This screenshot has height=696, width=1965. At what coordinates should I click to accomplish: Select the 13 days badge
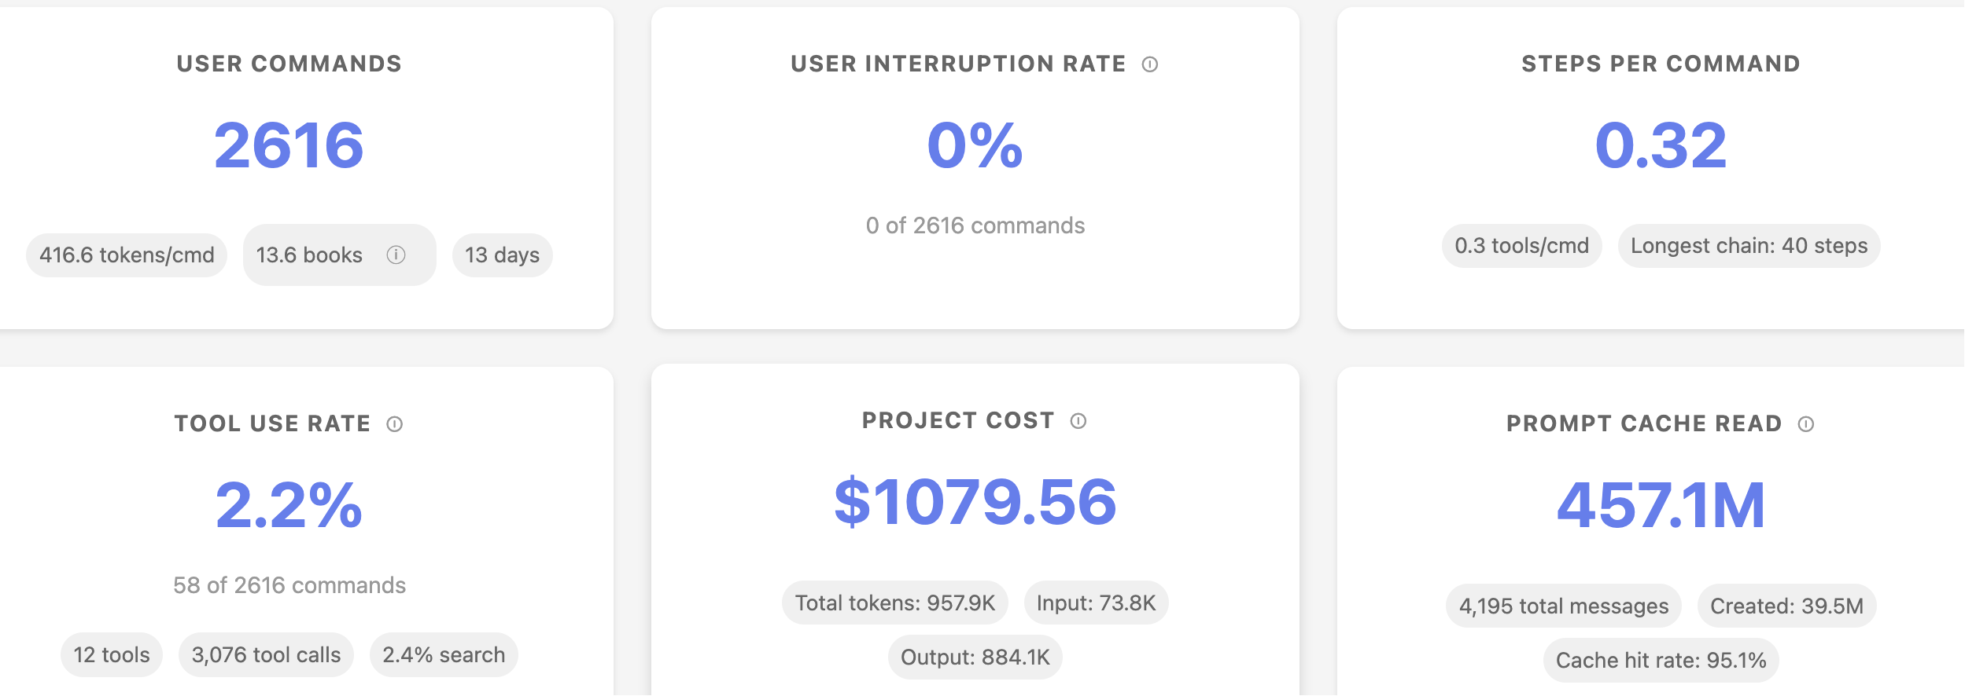coord(502,255)
